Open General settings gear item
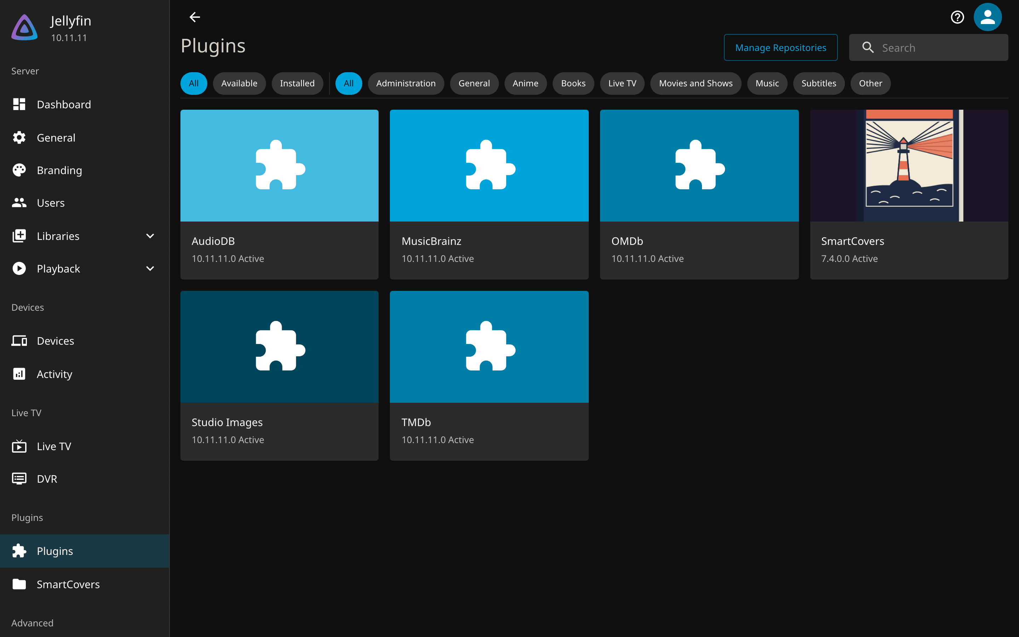The height and width of the screenshot is (637, 1019). tap(85, 137)
